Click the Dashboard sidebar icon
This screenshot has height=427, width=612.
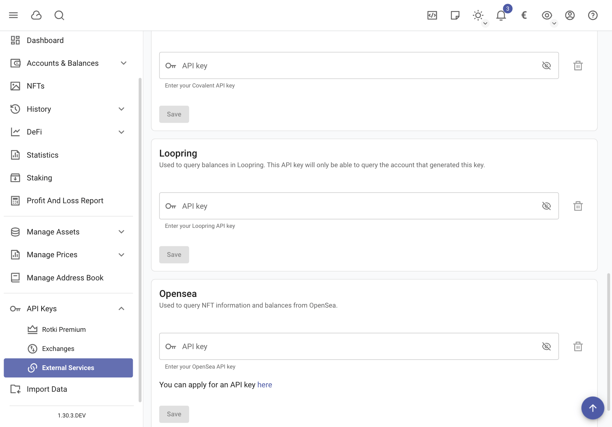[15, 40]
